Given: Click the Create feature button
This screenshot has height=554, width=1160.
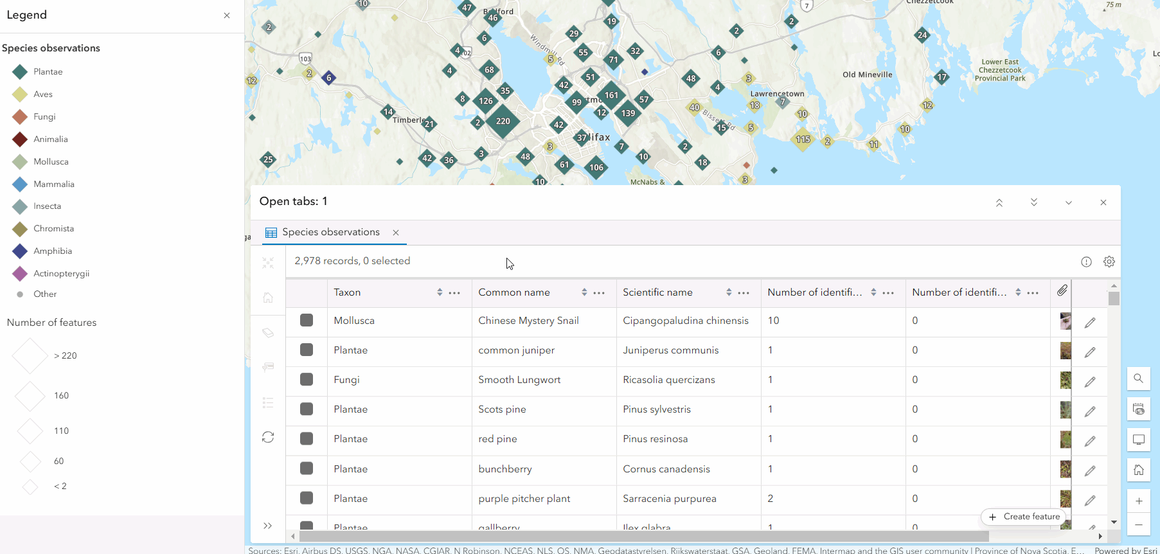Looking at the screenshot, I should 1024,517.
